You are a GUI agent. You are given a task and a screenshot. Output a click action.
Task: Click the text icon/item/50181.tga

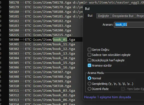coord(52,16)
